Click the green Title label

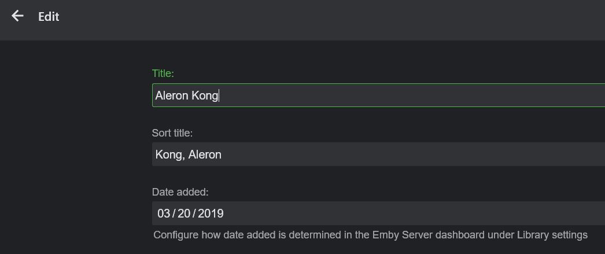pos(163,73)
